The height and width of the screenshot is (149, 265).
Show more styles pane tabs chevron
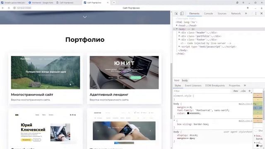[x=245, y=86]
